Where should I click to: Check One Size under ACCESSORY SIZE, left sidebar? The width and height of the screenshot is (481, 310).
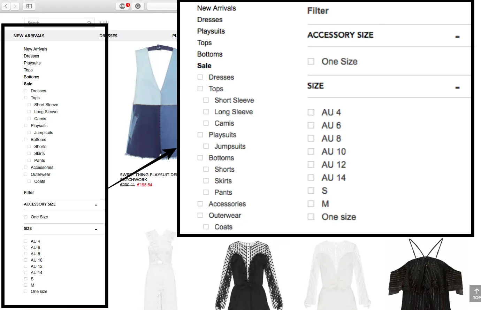coord(25,217)
